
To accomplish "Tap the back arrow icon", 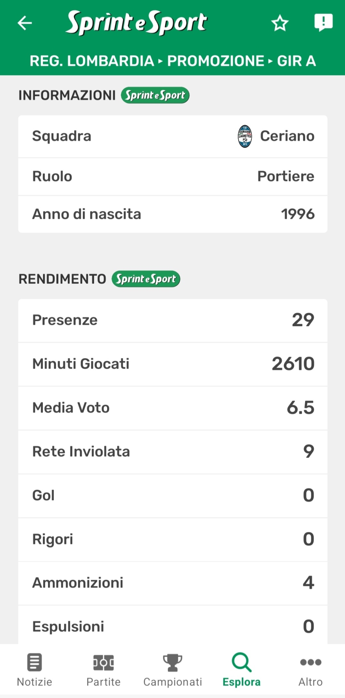I will point(25,23).
